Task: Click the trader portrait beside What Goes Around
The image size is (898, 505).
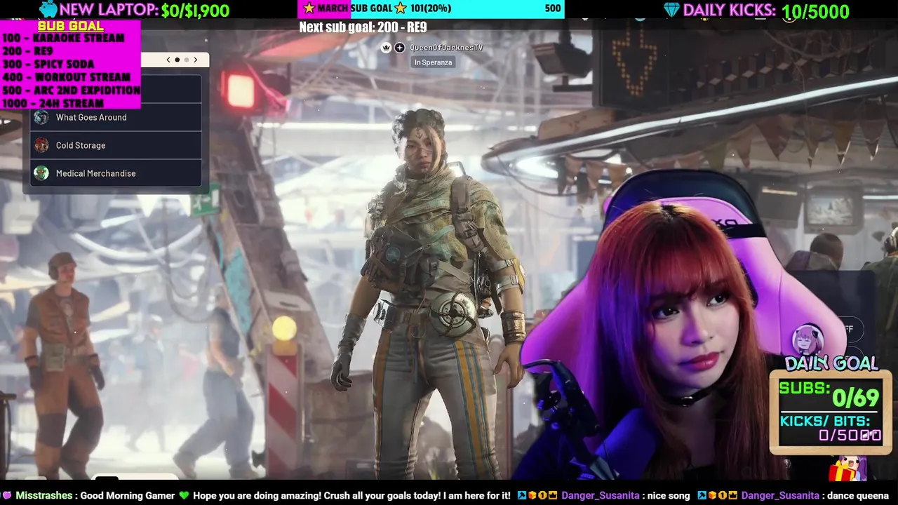Action: (41, 117)
